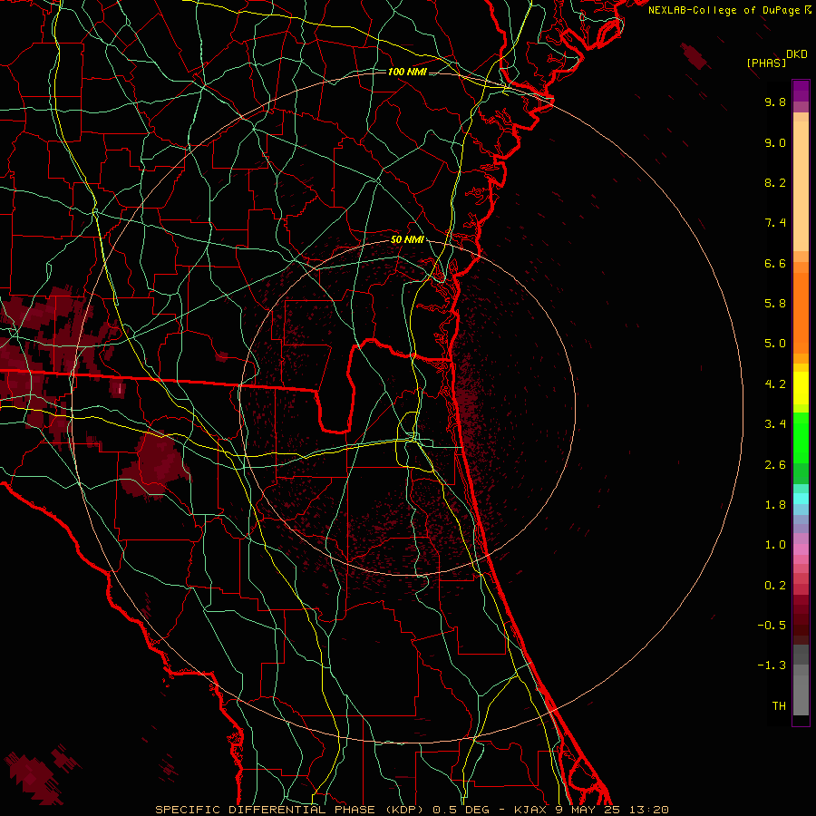
Task: Pick the purple swatch atop the color bar
Action: 801,91
